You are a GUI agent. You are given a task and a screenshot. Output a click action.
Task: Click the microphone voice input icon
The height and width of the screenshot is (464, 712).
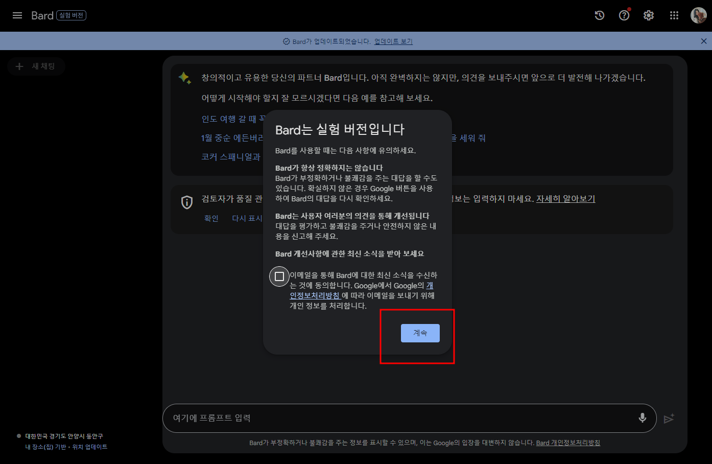pyautogui.click(x=643, y=418)
